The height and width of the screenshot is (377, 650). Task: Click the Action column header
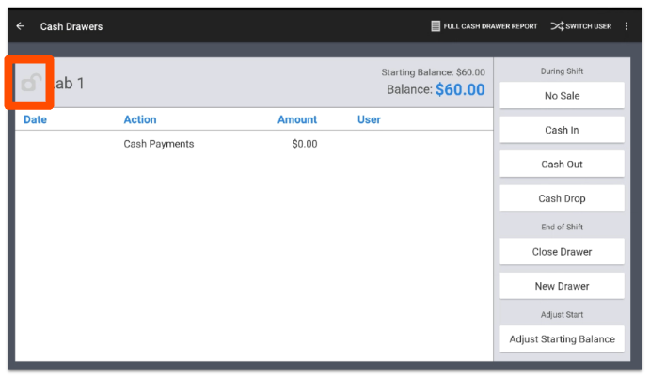click(140, 120)
